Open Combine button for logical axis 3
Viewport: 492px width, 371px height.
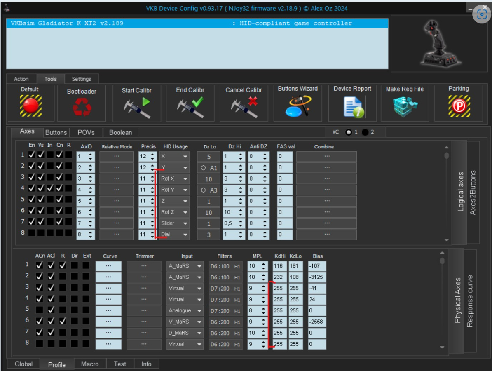coord(327,178)
